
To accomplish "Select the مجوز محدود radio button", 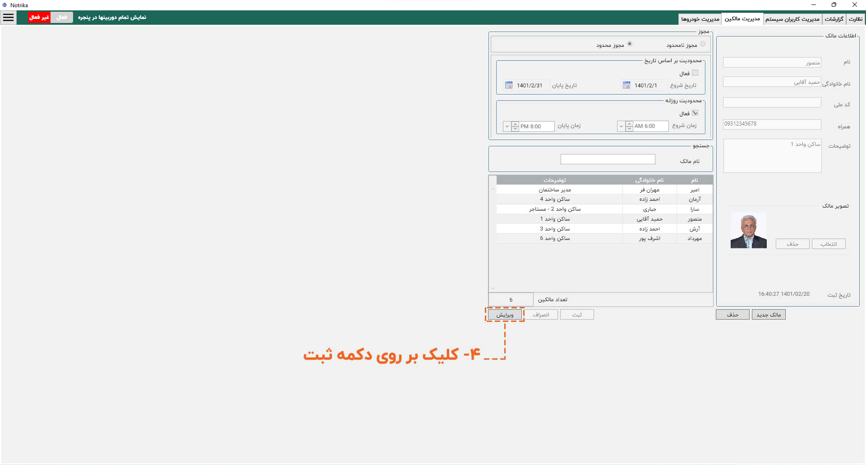I will point(630,44).
